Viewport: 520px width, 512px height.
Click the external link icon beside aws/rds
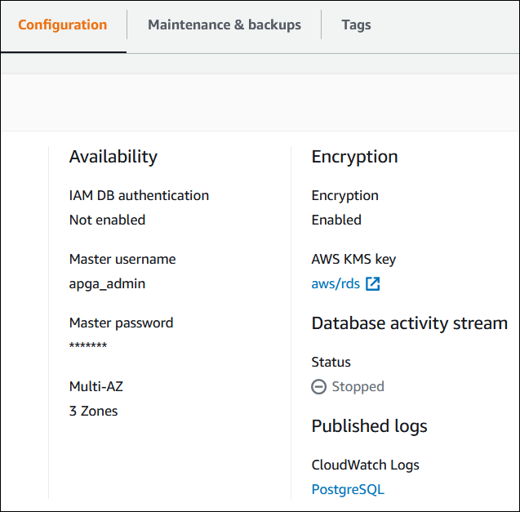click(373, 284)
